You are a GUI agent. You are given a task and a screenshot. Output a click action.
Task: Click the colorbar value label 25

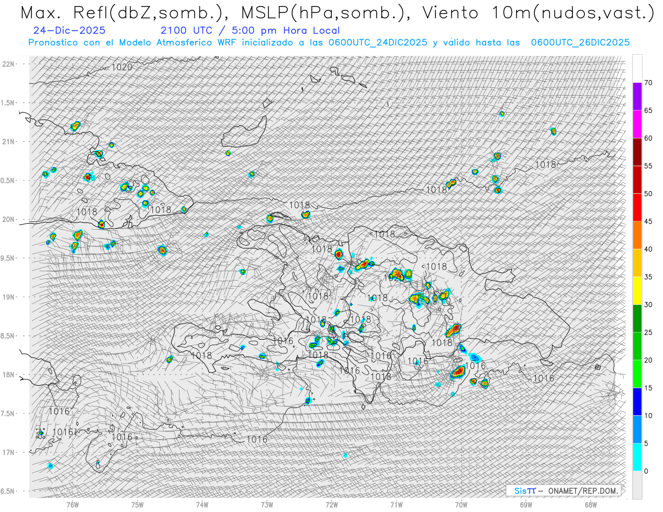pyautogui.click(x=648, y=332)
